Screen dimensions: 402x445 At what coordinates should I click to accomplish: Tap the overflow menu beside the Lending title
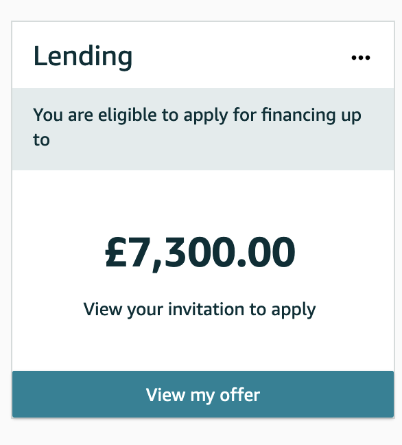[x=361, y=58]
